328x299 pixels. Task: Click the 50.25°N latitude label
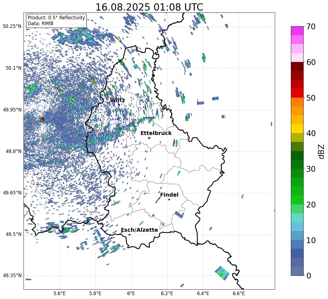tap(12, 27)
